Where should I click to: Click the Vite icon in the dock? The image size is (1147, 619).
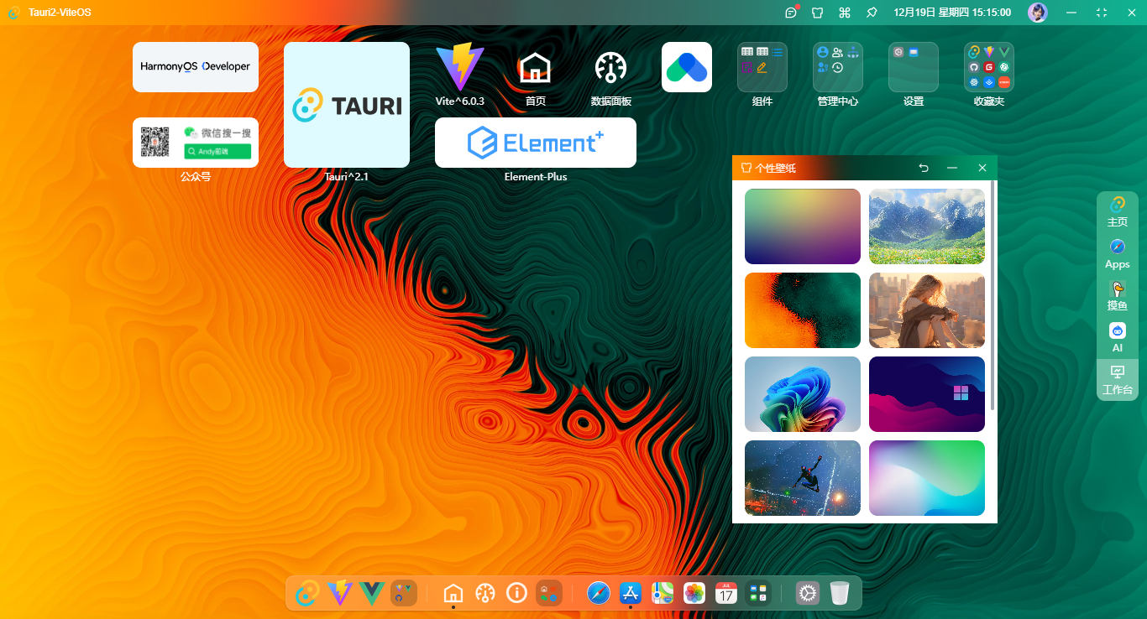[x=339, y=593]
